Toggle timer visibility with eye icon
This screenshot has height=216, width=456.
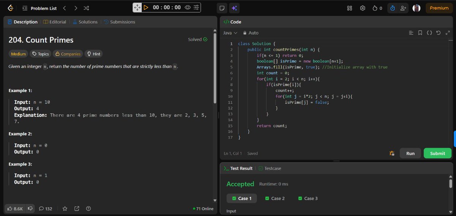coord(188,8)
